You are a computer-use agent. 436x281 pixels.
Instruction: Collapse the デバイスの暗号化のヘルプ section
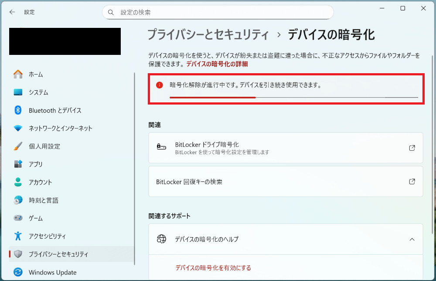point(412,239)
